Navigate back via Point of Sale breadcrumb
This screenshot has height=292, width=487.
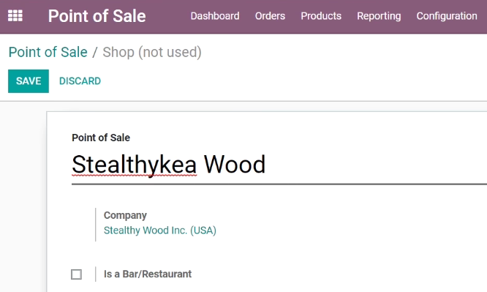click(x=48, y=52)
